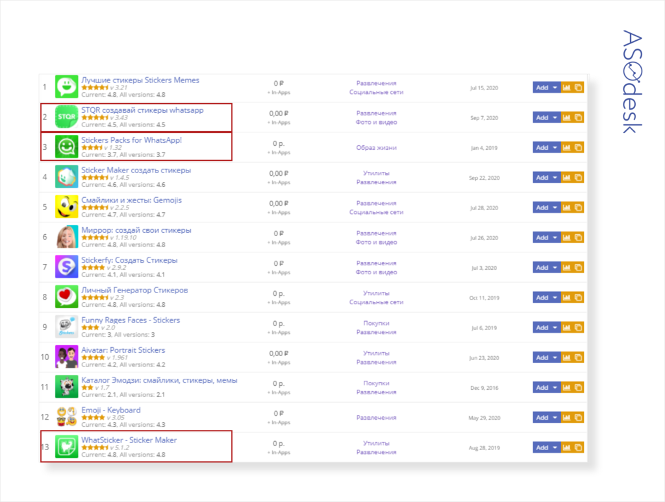Open Sticker Maker создать стикеры link
The width and height of the screenshot is (665, 502).
coord(136,170)
